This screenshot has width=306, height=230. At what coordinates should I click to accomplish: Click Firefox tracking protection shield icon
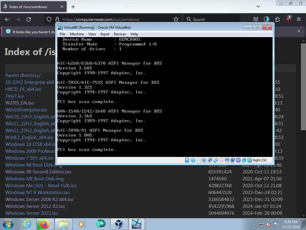tap(49, 19)
